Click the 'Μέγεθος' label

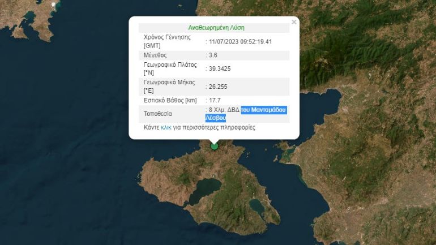(155, 55)
